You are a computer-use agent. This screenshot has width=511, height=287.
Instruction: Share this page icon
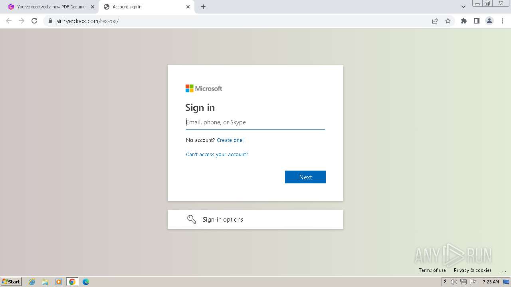435,21
